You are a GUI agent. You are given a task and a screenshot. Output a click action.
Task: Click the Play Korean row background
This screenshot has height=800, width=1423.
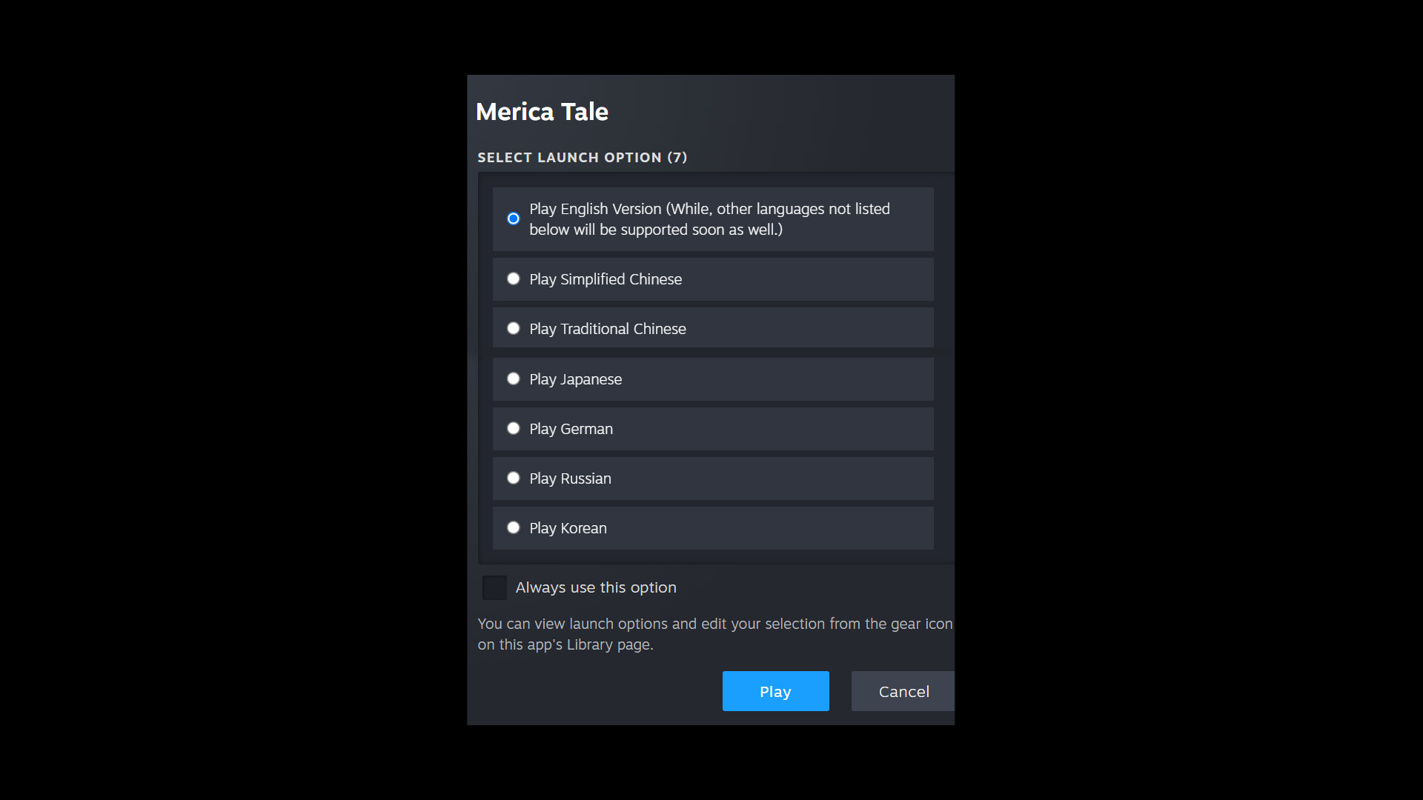coord(778,527)
